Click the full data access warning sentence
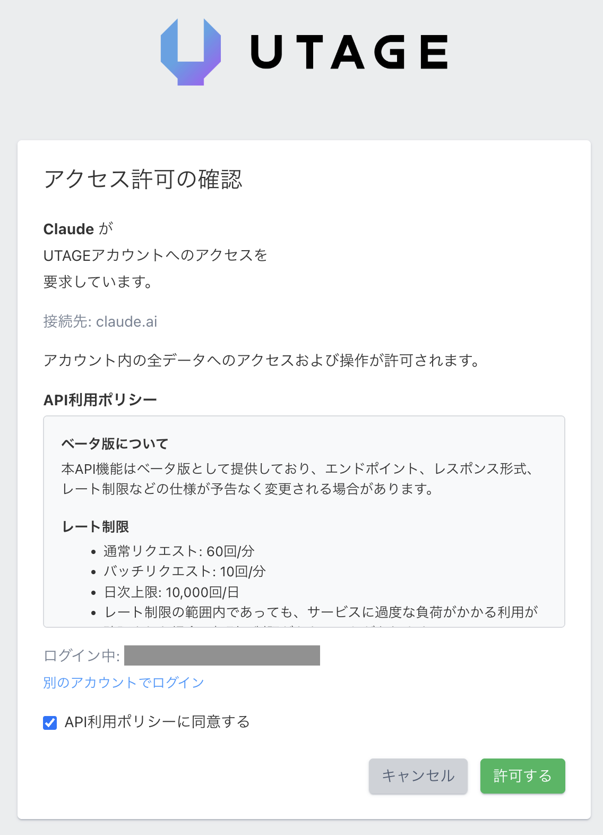This screenshot has width=603, height=835. pos(262,361)
